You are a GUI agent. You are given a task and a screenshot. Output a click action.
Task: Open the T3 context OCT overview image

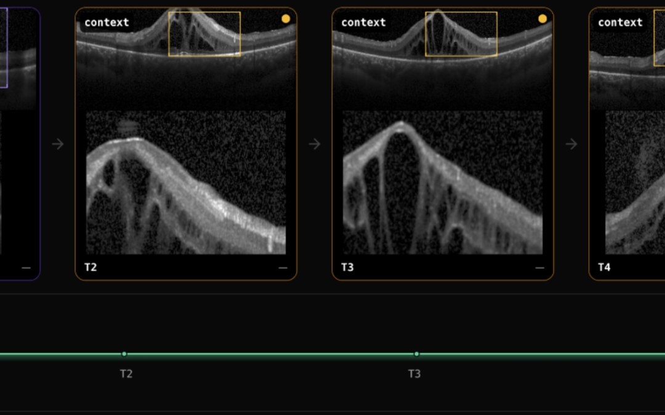[x=443, y=58]
